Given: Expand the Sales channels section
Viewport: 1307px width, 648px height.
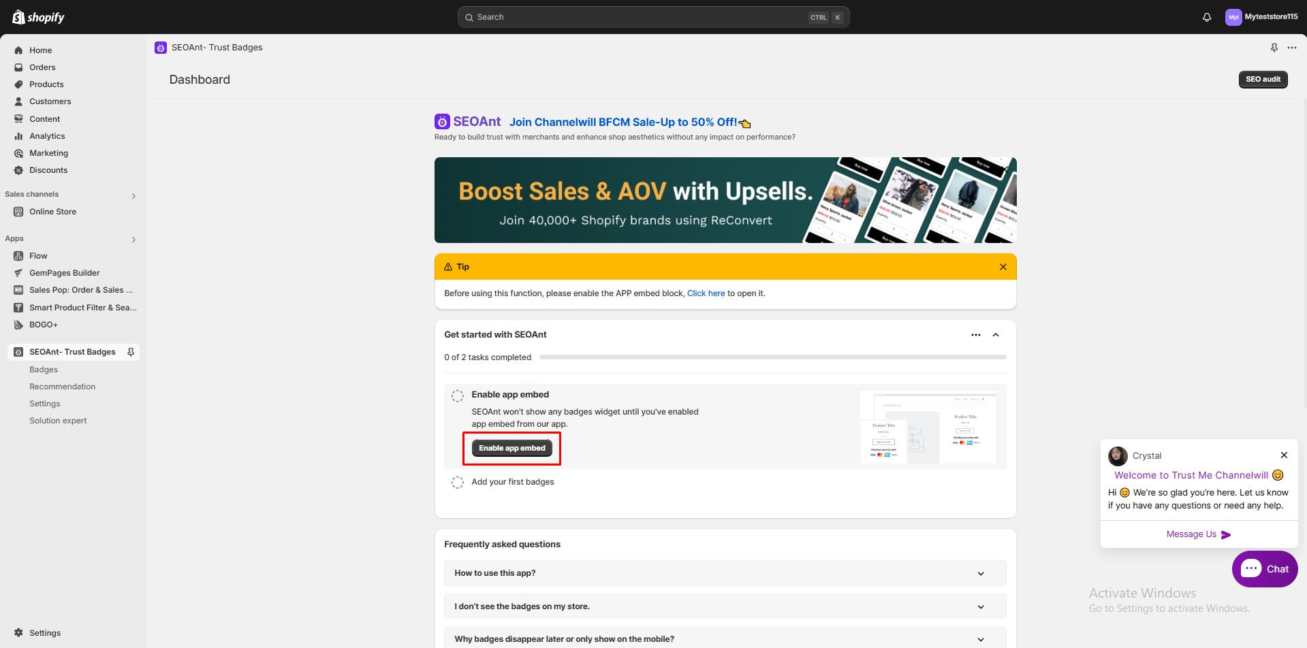Looking at the screenshot, I should click(x=133, y=196).
